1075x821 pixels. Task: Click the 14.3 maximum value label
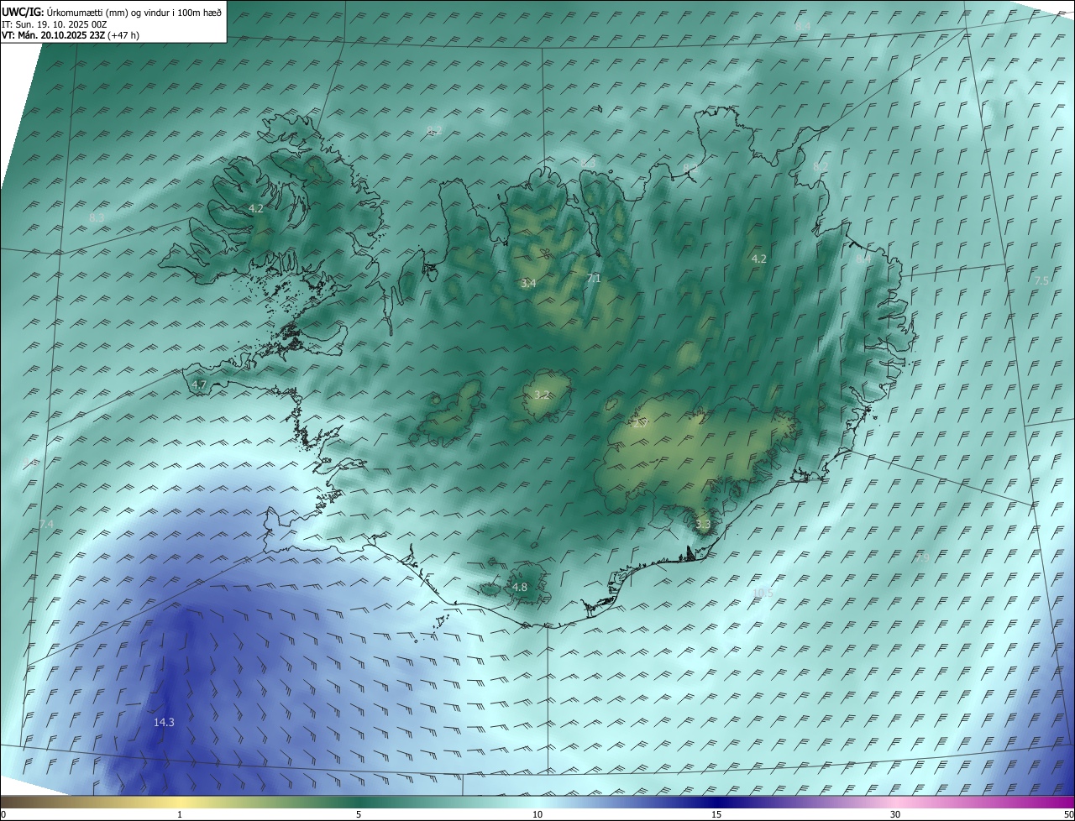click(164, 722)
